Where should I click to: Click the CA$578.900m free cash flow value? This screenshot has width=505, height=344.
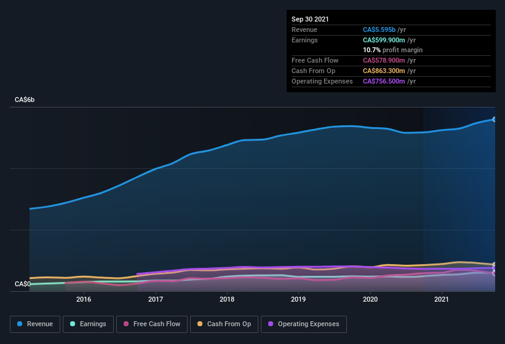coord(384,60)
